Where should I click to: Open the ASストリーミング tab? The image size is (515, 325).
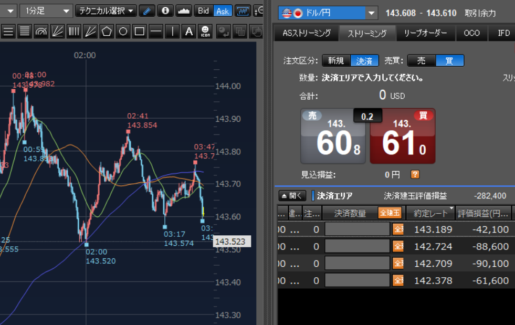pyautogui.click(x=306, y=33)
